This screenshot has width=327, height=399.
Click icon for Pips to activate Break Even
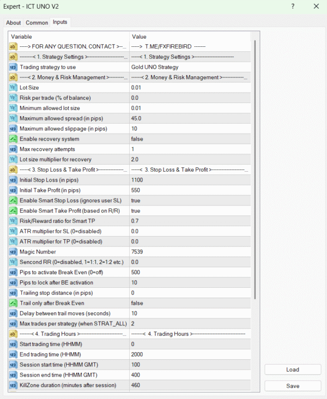[x=13, y=273]
